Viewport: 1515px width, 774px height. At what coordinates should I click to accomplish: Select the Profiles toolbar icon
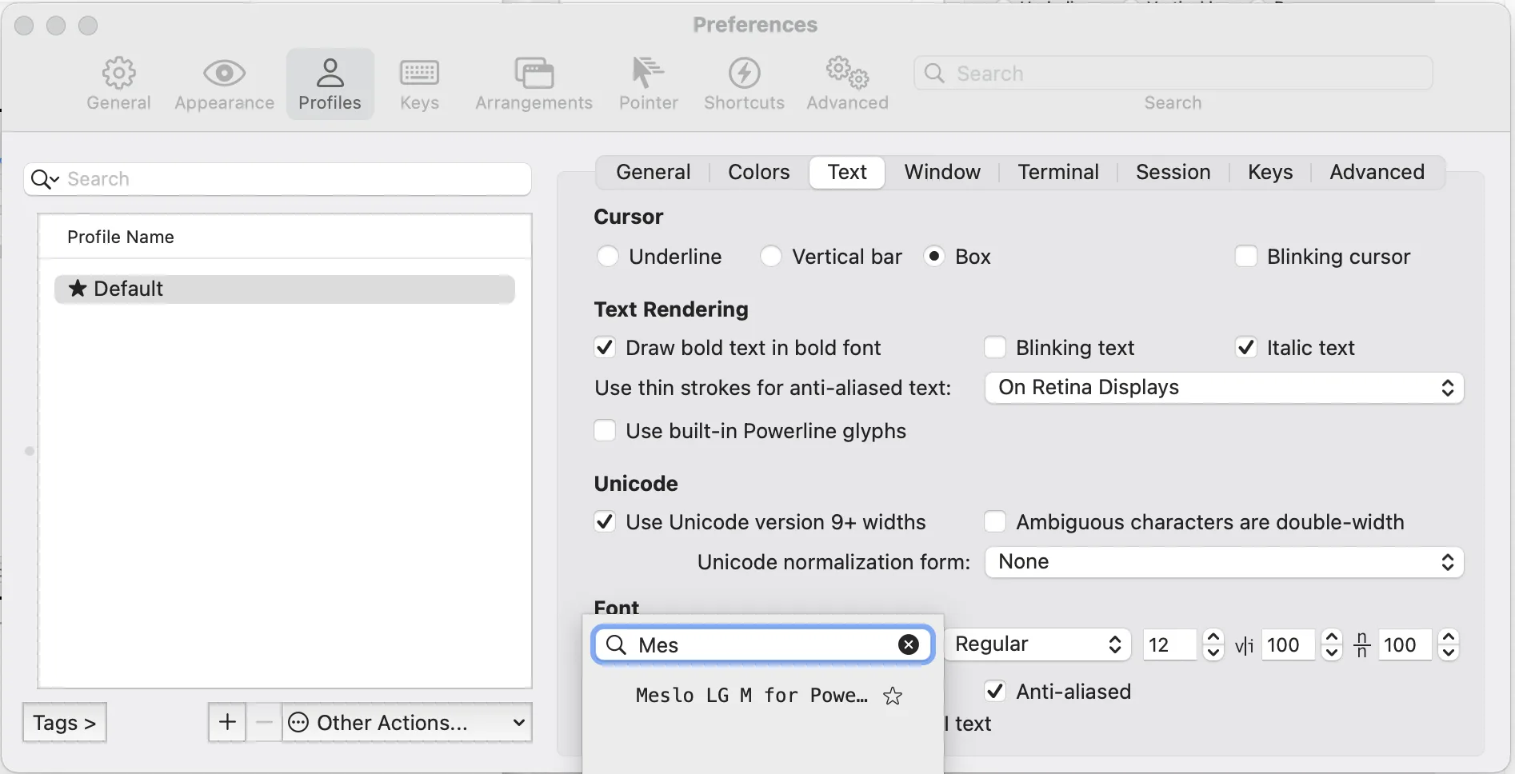[x=330, y=84]
